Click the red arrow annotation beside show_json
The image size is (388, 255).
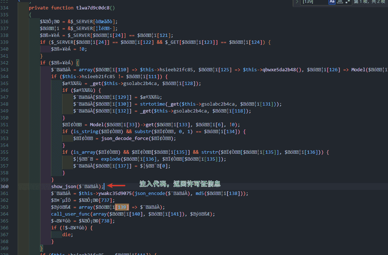117,186
